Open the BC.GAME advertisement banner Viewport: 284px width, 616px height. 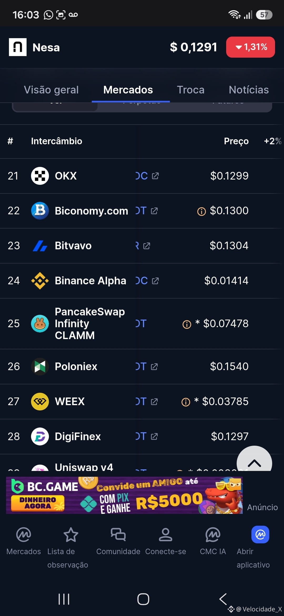[x=124, y=495]
